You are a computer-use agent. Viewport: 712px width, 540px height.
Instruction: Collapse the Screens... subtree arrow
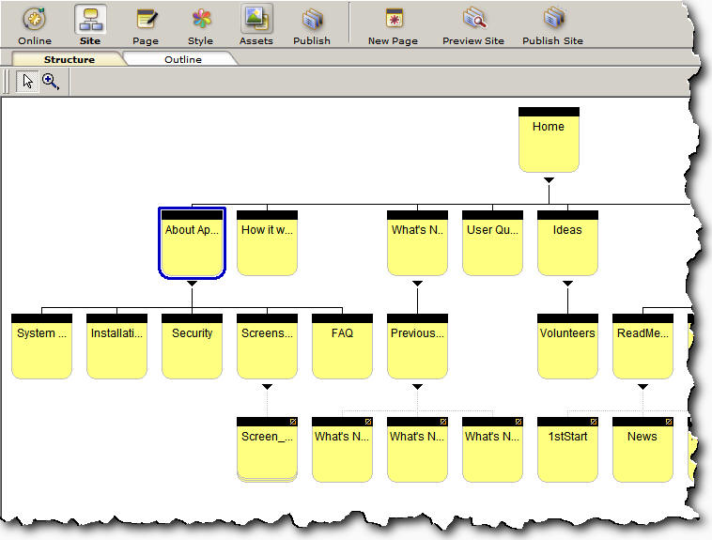click(x=267, y=387)
